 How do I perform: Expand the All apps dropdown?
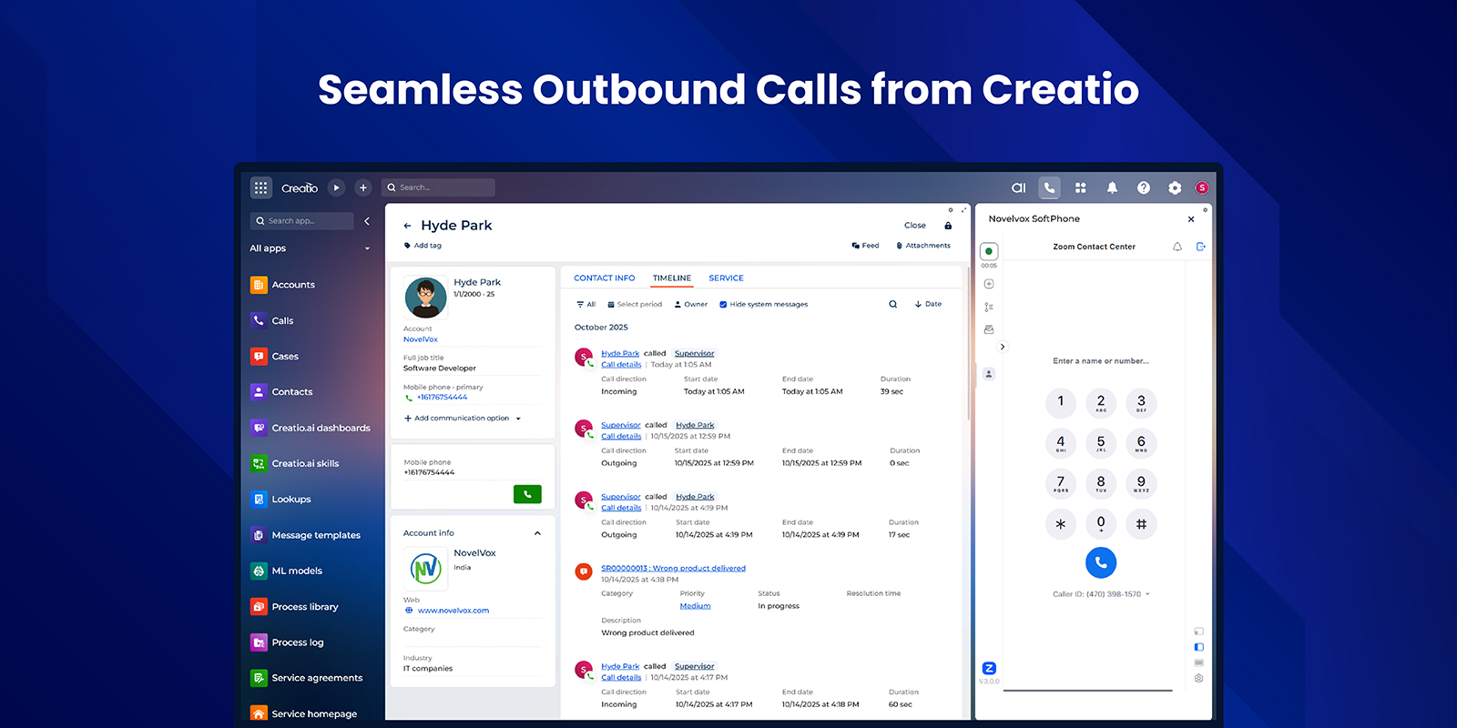(x=310, y=248)
